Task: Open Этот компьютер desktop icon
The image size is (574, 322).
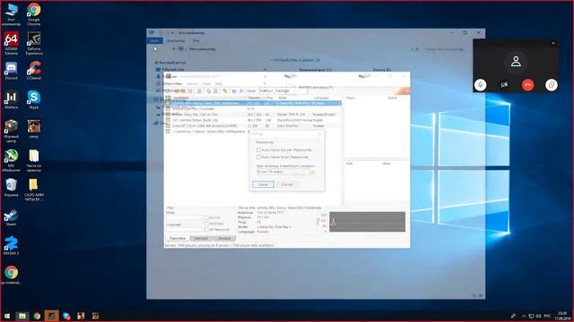Action: pos(11,14)
